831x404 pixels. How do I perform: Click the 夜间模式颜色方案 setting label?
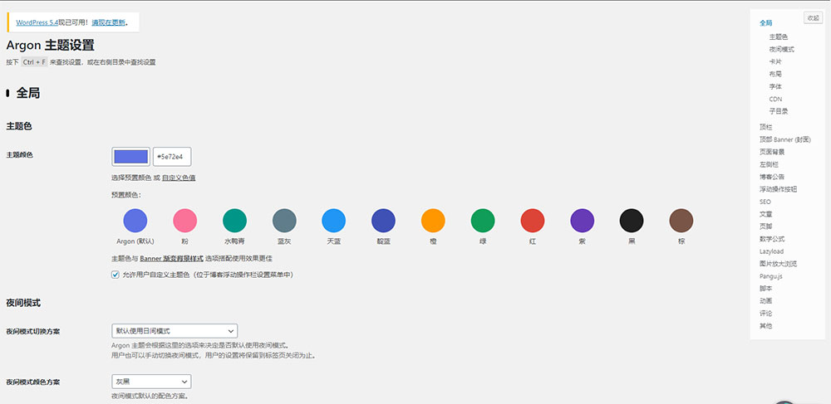pyautogui.click(x=33, y=382)
